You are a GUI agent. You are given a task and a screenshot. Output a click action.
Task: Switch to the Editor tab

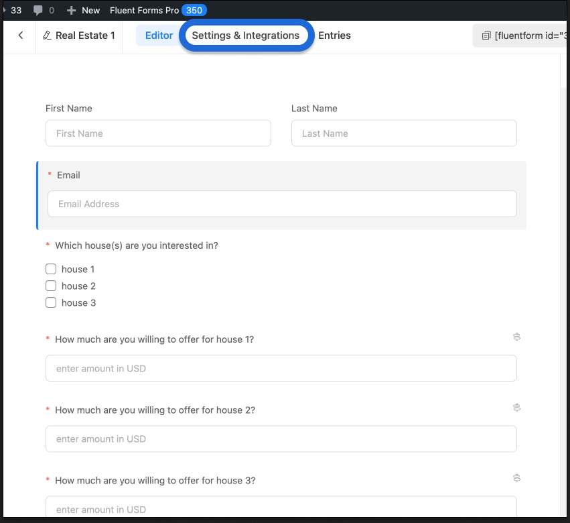pyautogui.click(x=159, y=36)
